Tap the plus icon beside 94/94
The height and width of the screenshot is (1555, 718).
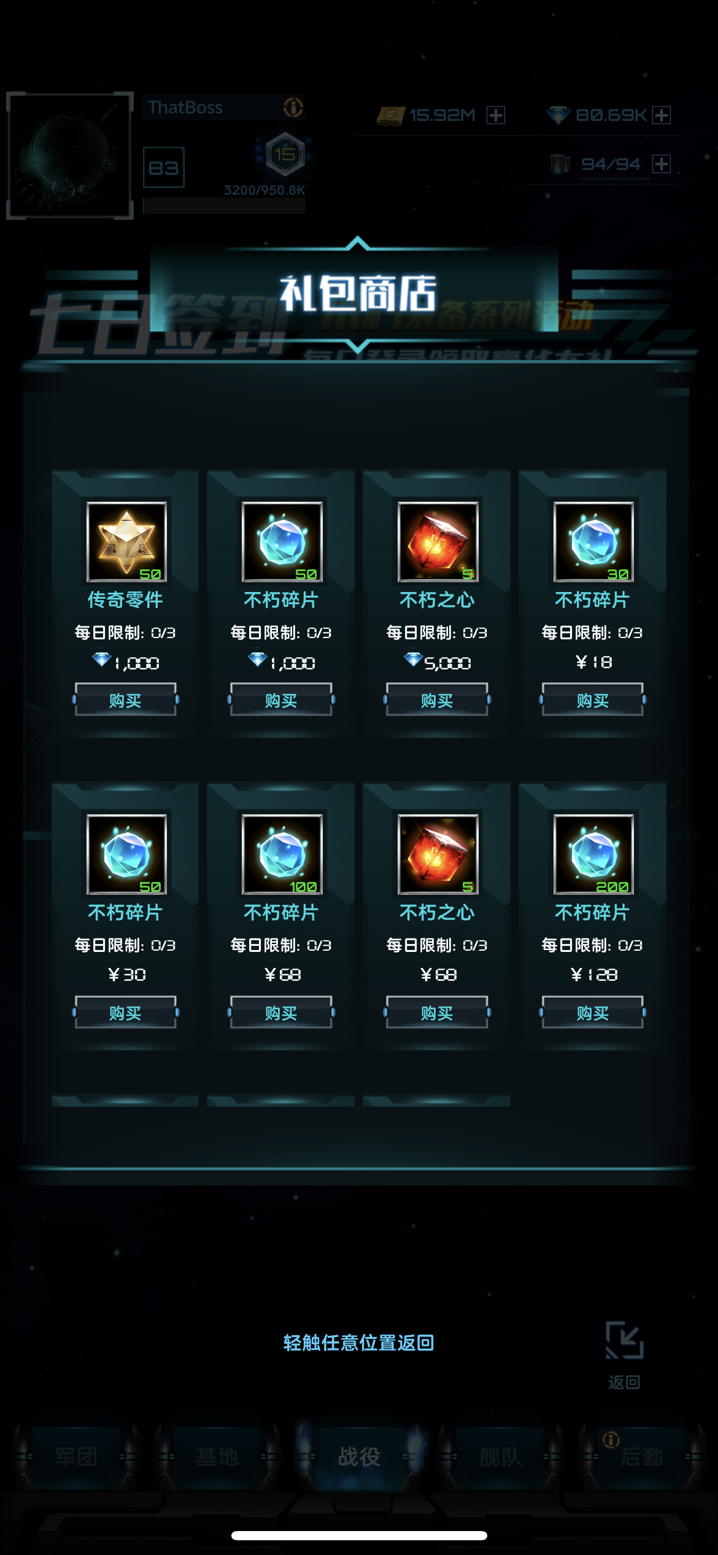pos(662,164)
